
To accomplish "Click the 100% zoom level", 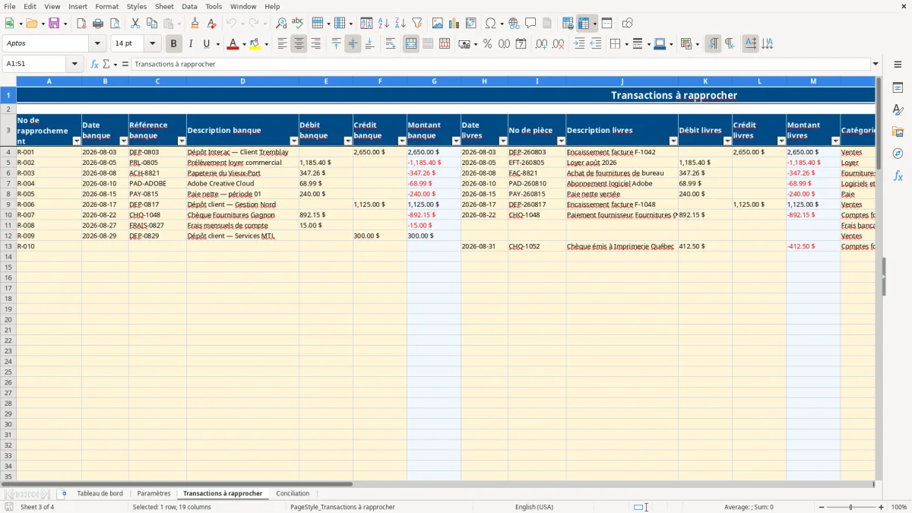I will coord(898,507).
